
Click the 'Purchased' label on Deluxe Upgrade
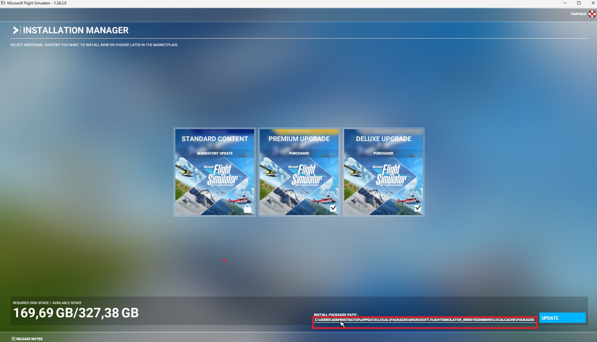tap(383, 153)
